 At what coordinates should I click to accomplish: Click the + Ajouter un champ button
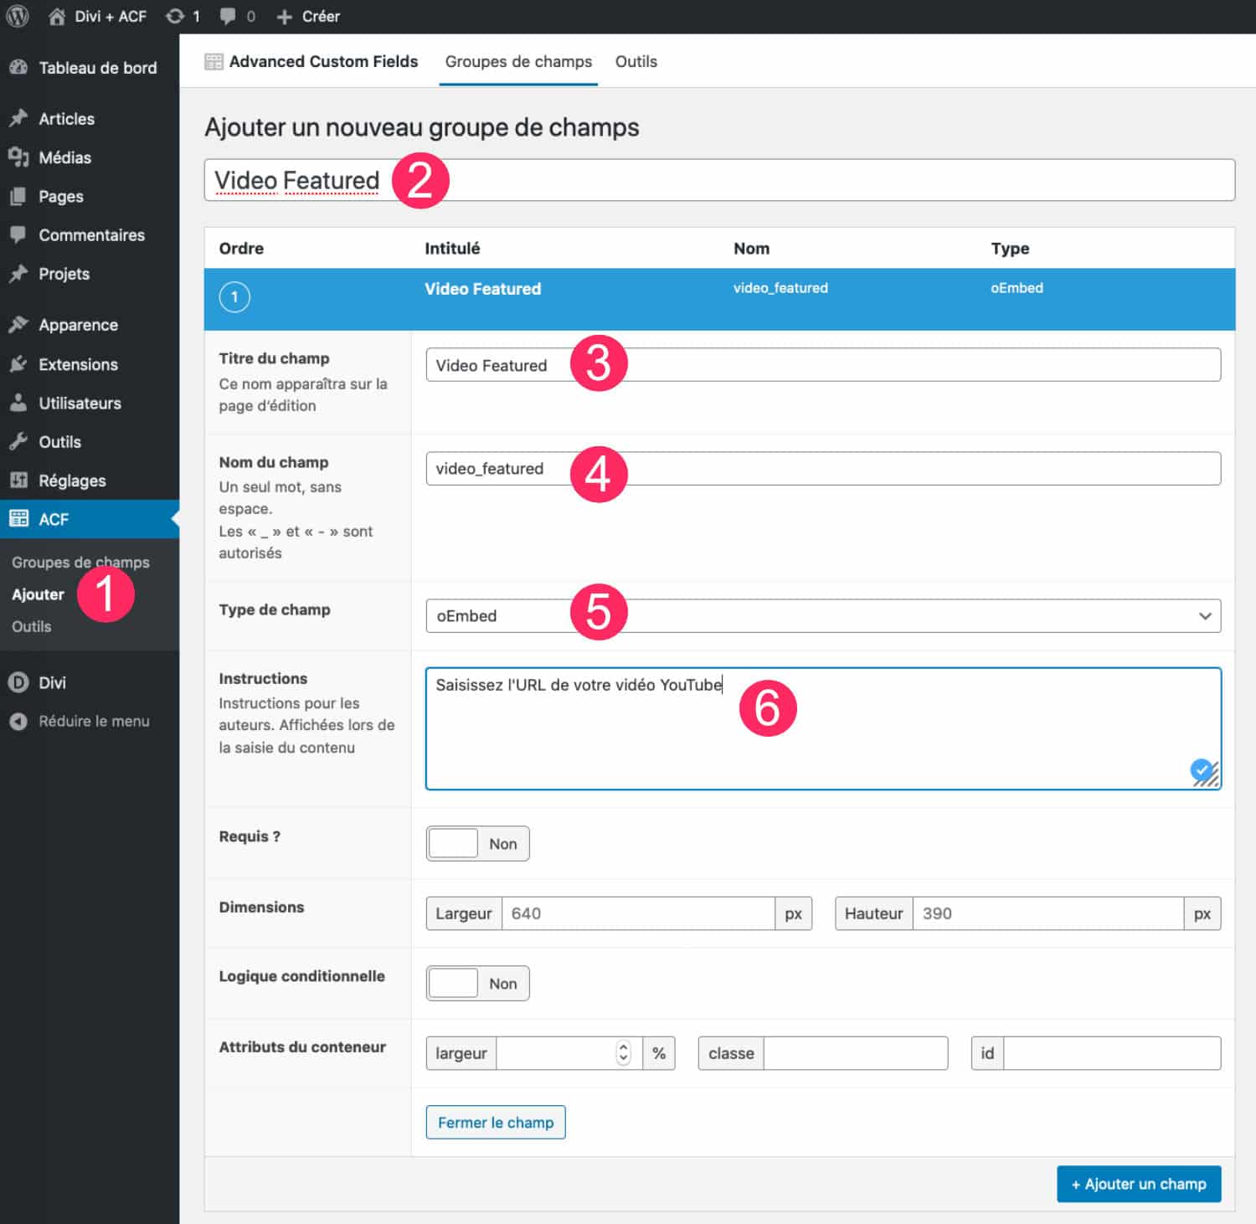click(1139, 1184)
